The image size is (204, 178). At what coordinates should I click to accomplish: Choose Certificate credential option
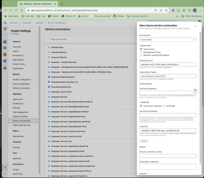coord(163,106)
